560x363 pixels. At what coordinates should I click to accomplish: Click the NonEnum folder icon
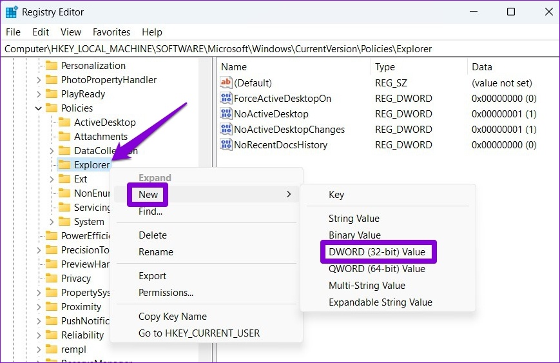pyautogui.click(x=64, y=193)
